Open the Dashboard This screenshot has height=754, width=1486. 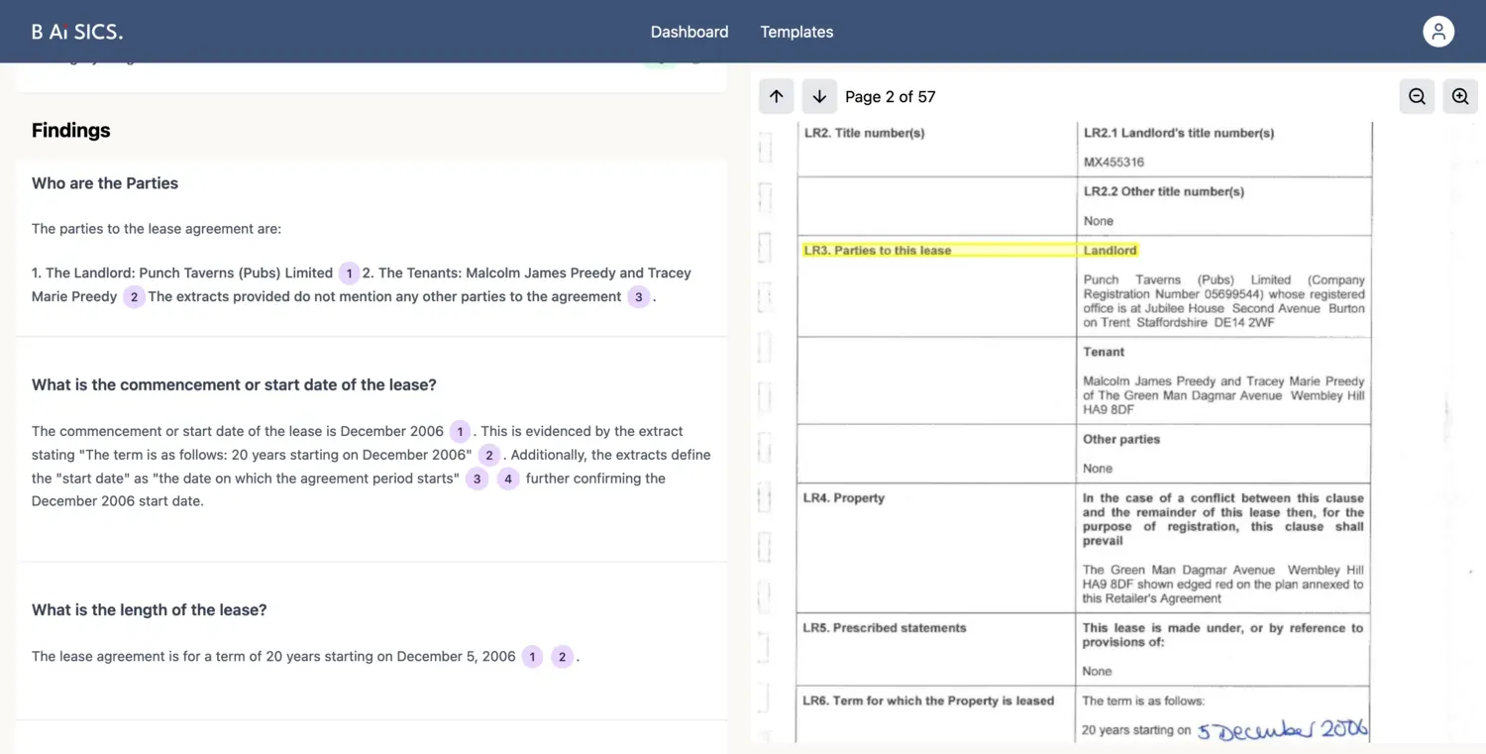[690, 32]
